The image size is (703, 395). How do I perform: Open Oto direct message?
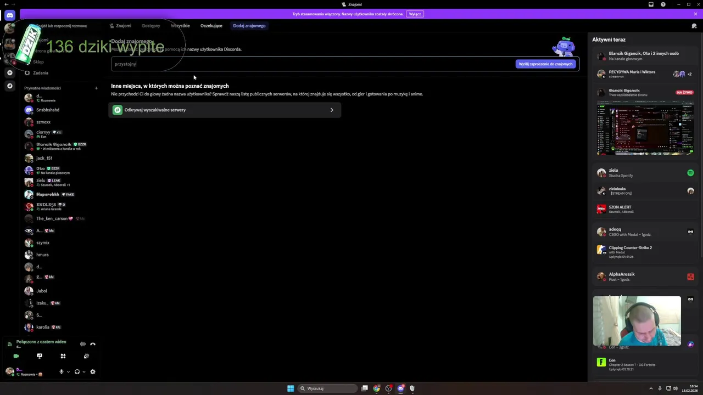point(60,170)
